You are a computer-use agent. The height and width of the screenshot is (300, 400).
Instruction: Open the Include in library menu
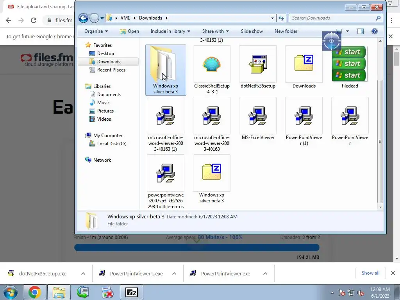pos(170,31)
